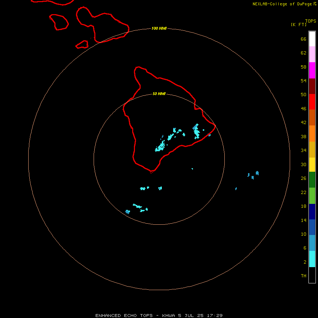This screenshot has width=318, height=318.
Task: Click the echo cluster at island's east tip
Action: (196, 131)
